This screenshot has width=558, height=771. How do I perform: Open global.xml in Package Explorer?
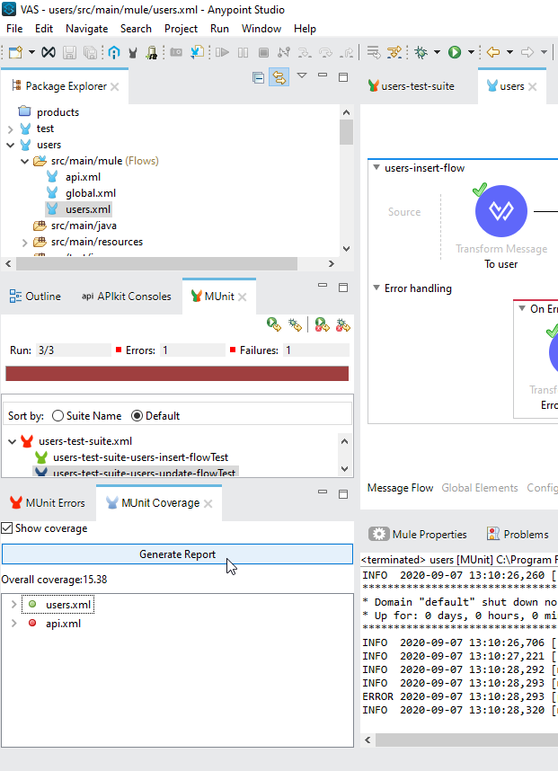91,193
